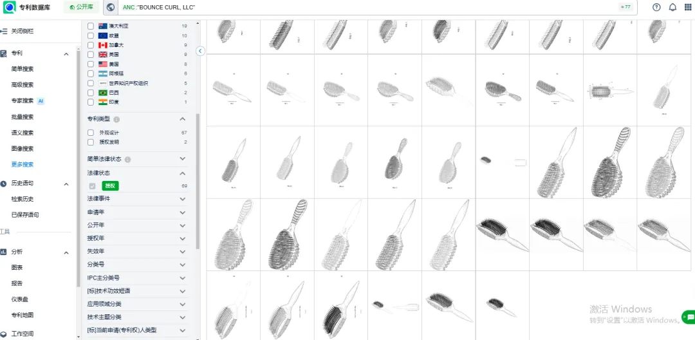Collapse filter panel with round arrow button
This screenshot has height=340, width=695.
click(200, 51)
